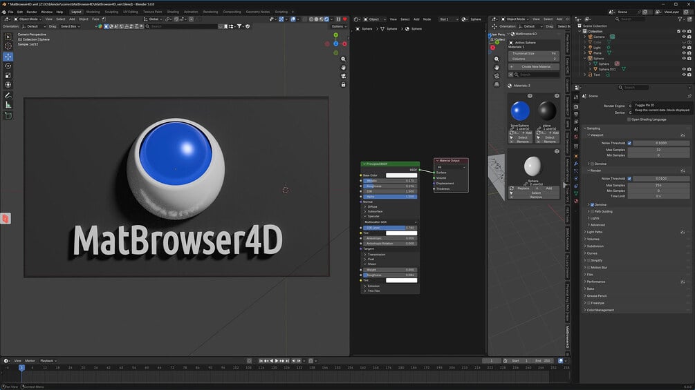Click Create New Material button
Image resolution: width=695 pixels, height=390 pixels.
[x=534, y=67]
